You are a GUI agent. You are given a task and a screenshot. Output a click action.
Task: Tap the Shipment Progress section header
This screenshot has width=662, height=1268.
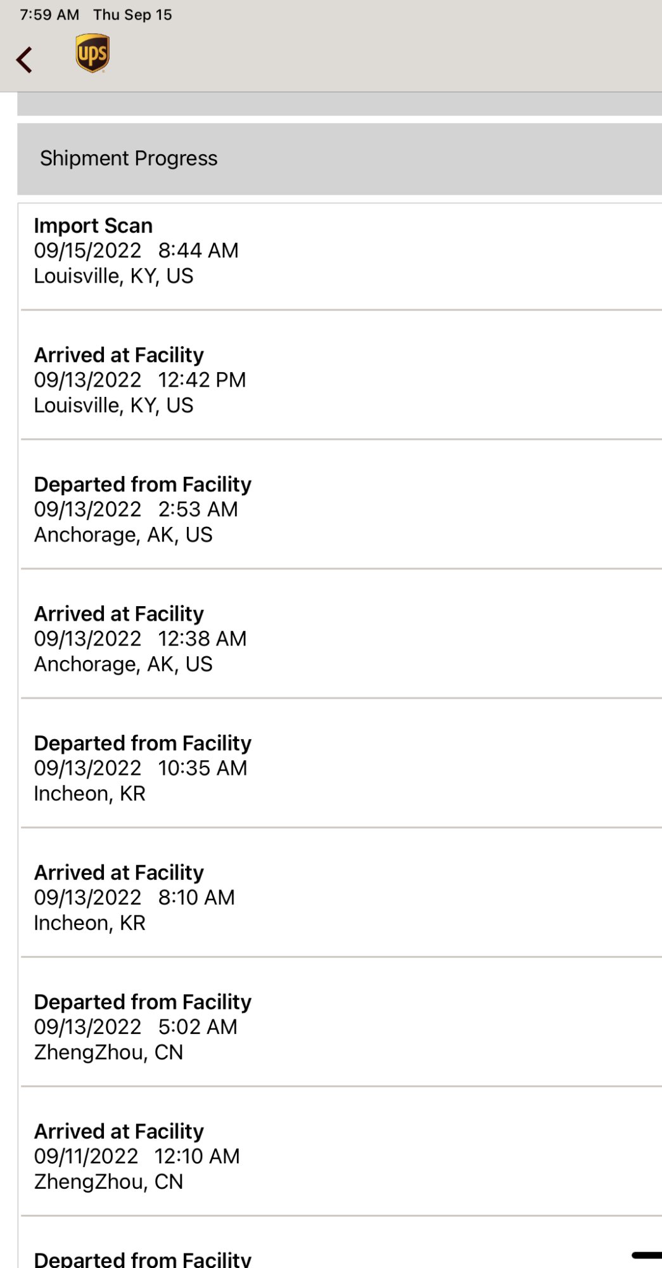point(129,158)
